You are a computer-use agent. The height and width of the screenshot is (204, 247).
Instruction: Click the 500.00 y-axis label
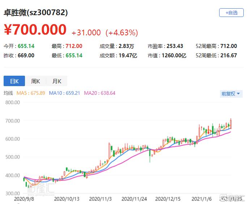(13, 157)
